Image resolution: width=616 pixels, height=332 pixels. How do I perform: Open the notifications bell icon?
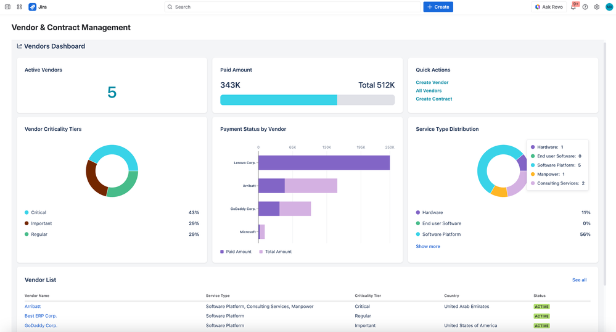point(573,7)
